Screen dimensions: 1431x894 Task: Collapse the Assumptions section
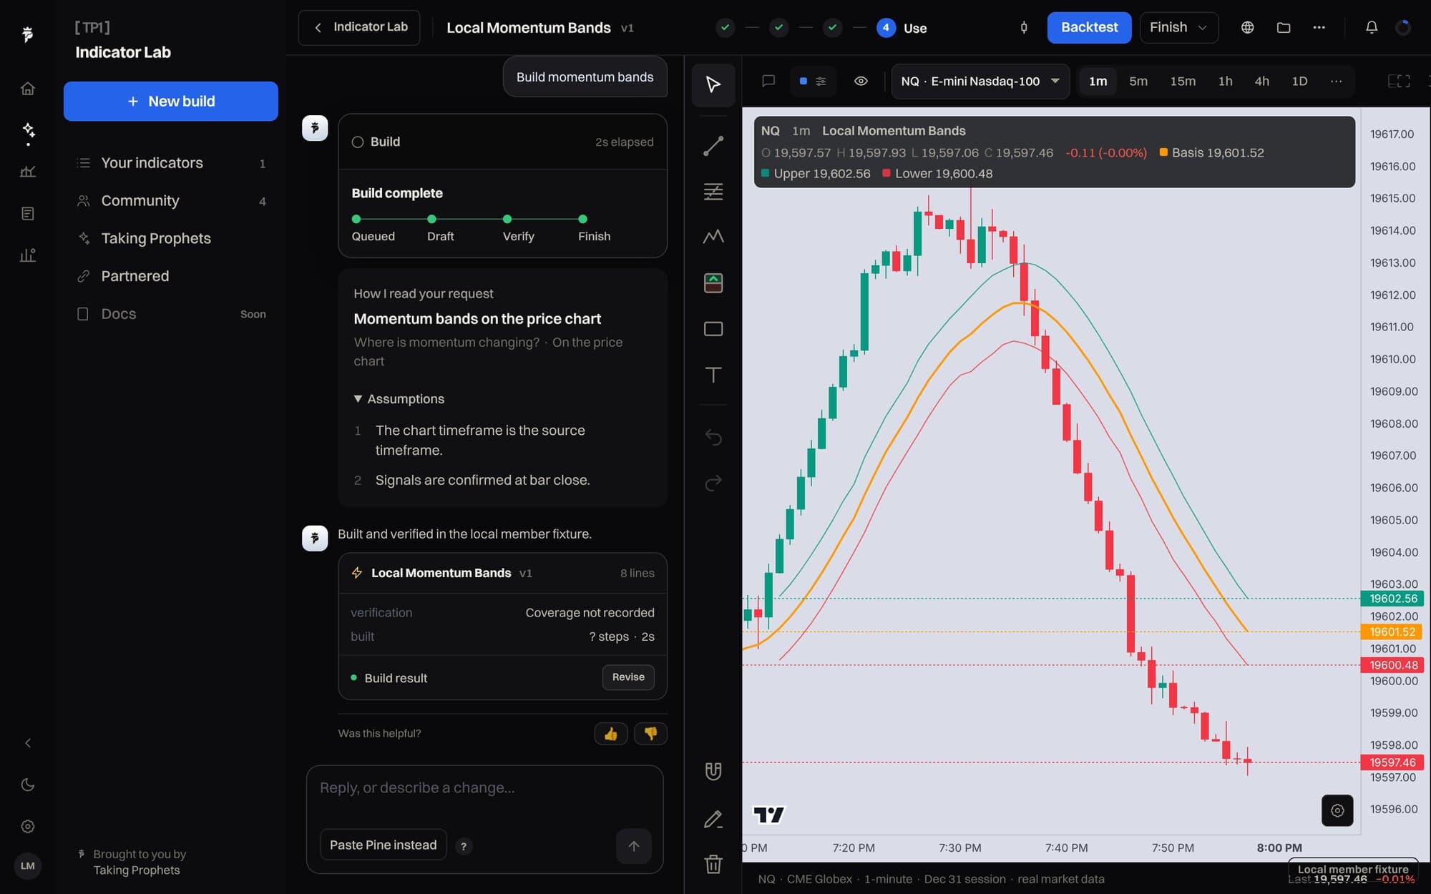pyautogui.click(x=399, y=398)
